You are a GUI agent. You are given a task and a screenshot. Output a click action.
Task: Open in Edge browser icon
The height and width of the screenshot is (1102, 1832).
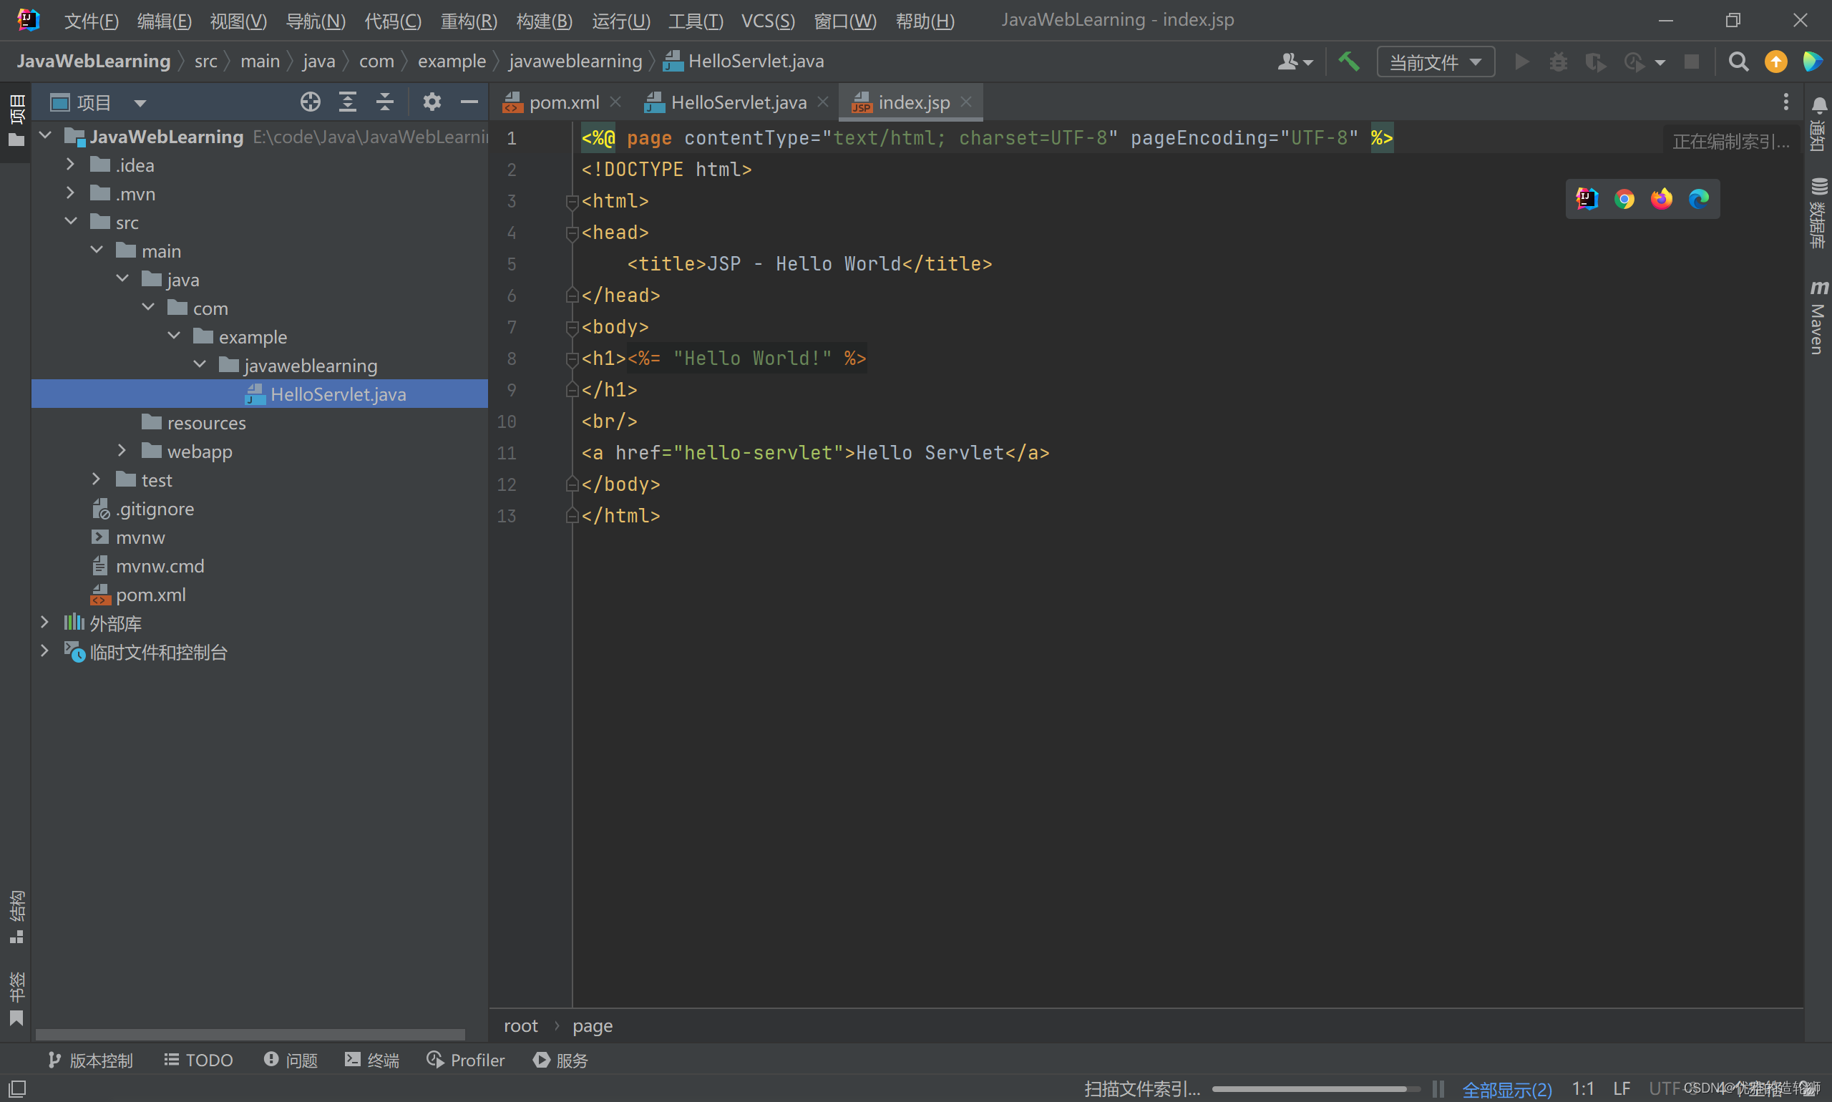click(1698, 199)
